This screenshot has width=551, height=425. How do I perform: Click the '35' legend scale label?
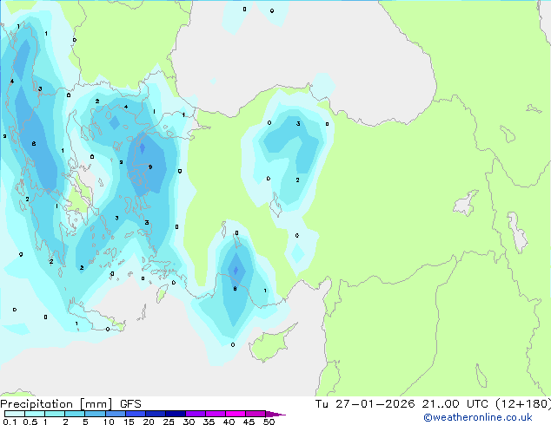[209, 422]
